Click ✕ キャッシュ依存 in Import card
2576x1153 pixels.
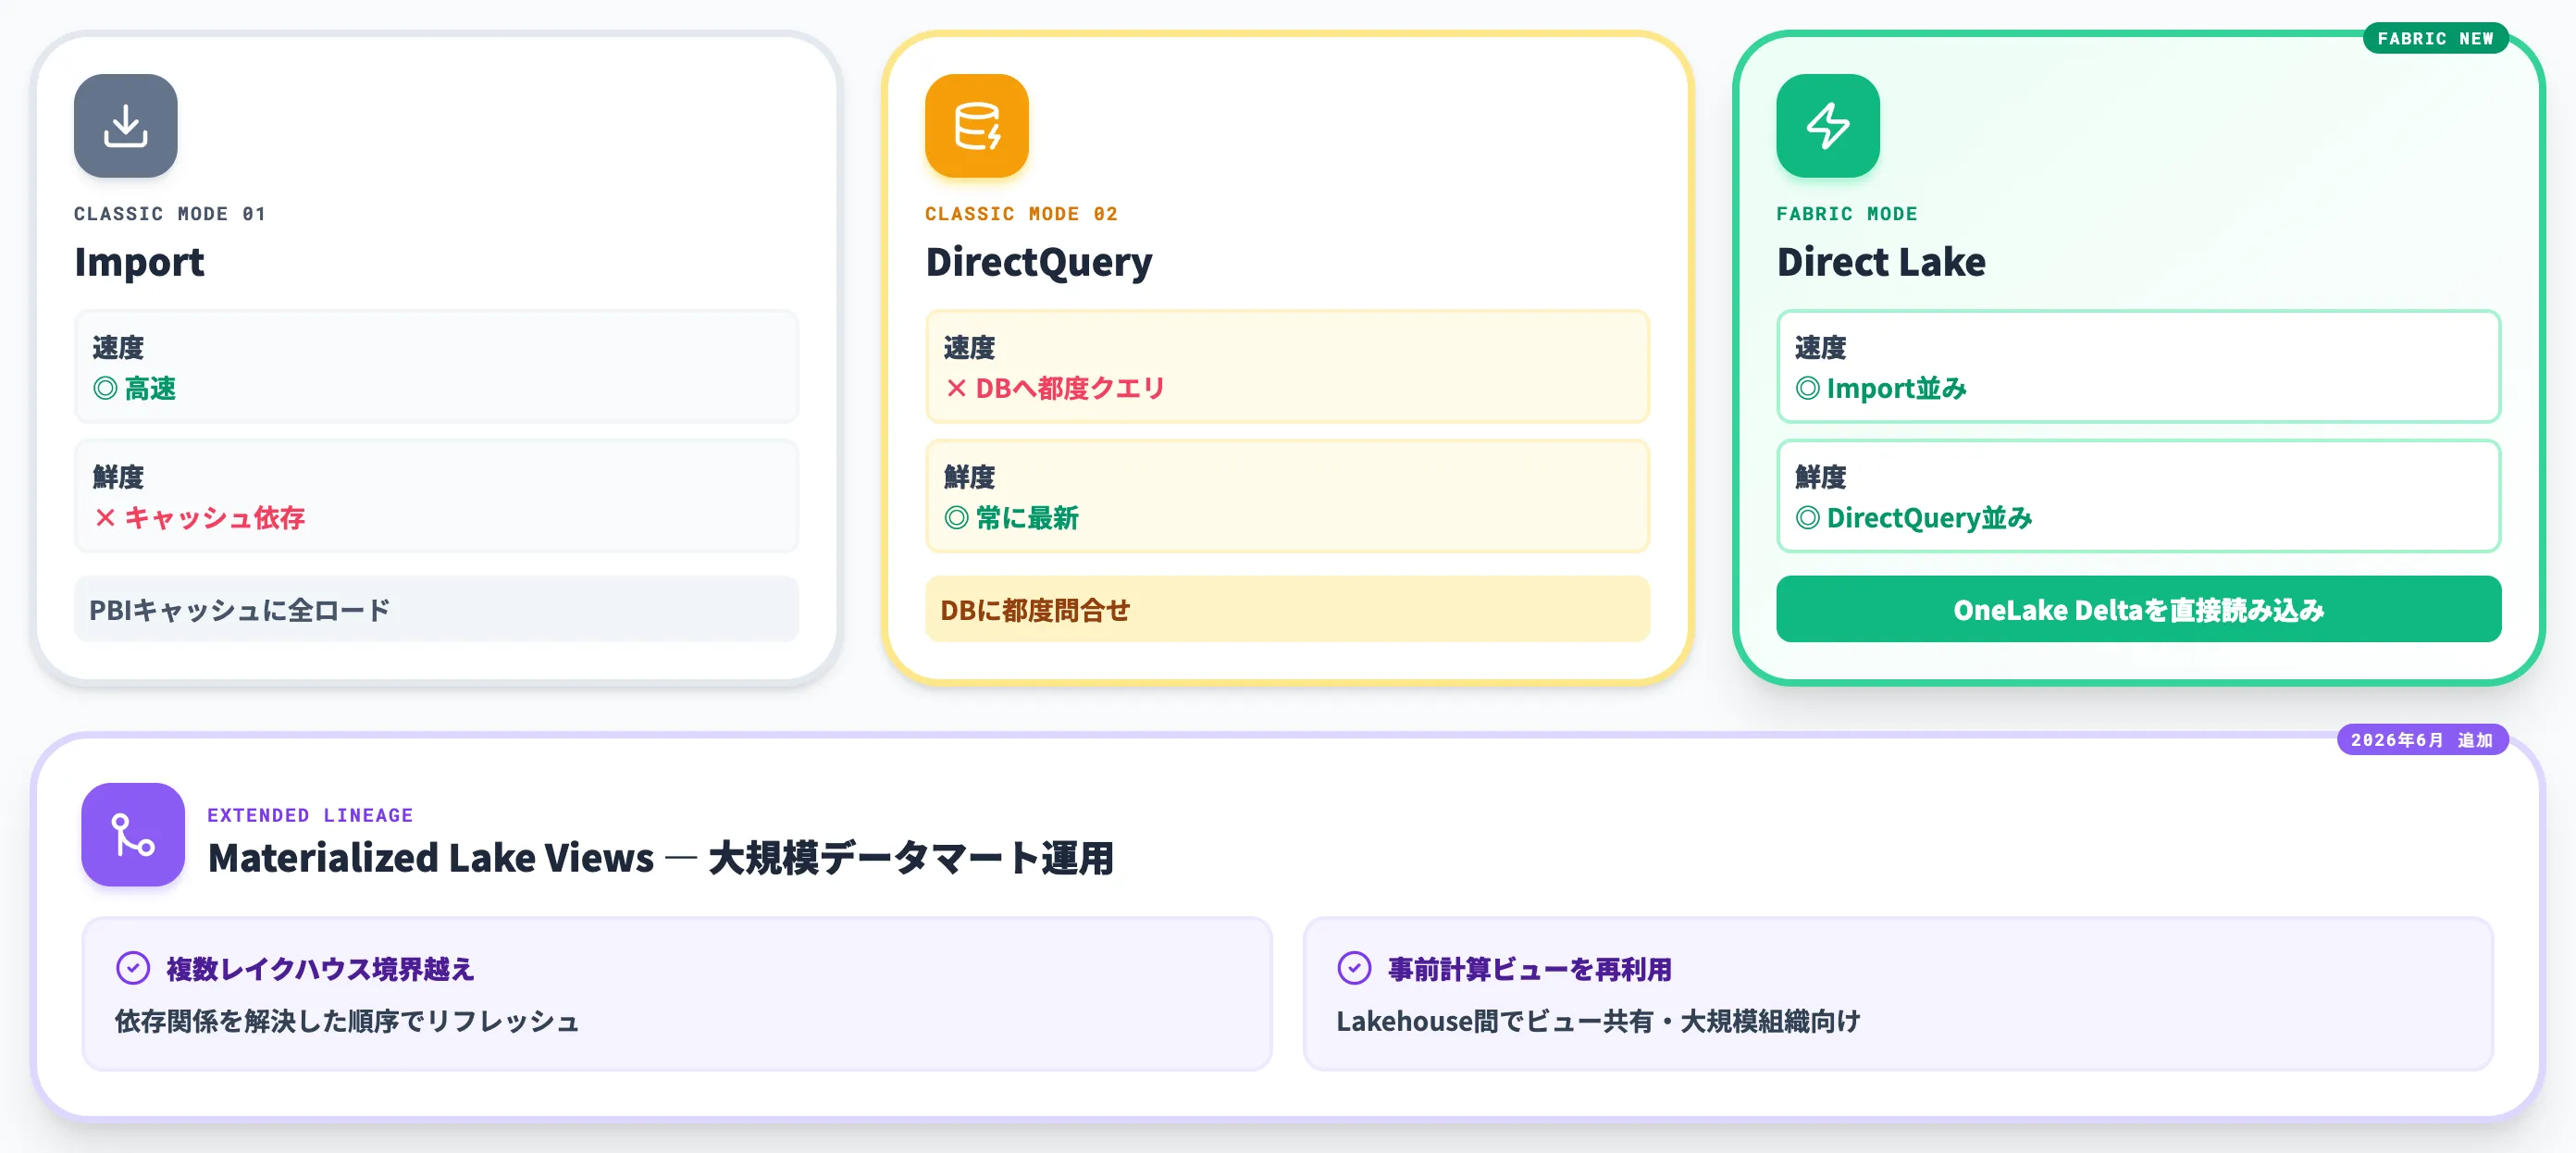coord(199,518)
